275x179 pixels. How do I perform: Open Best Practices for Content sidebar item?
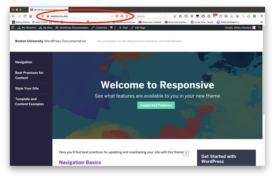pyautogui.click(x=29, y=75)
